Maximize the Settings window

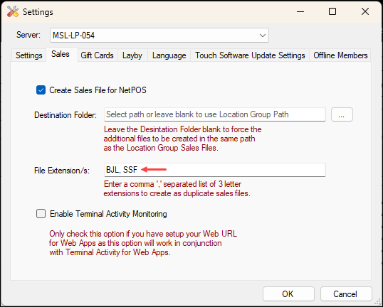[x=332, y=11]
